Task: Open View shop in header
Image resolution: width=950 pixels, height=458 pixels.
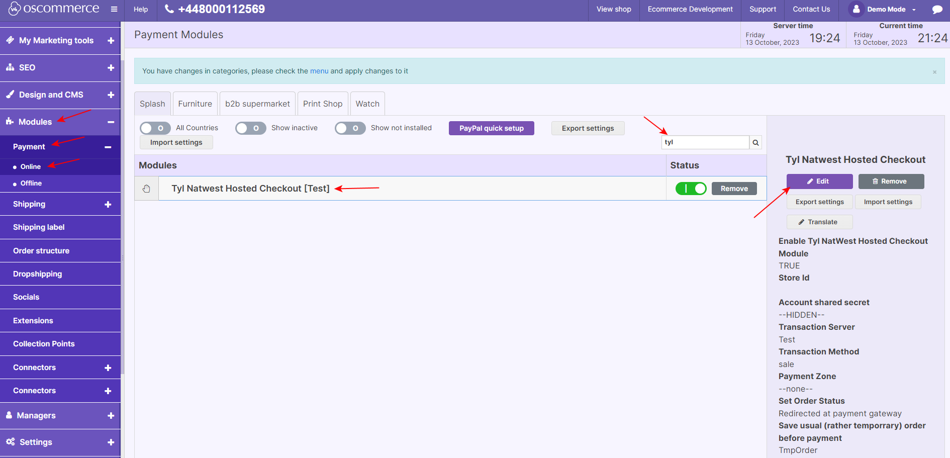Action: coord(614,9)
